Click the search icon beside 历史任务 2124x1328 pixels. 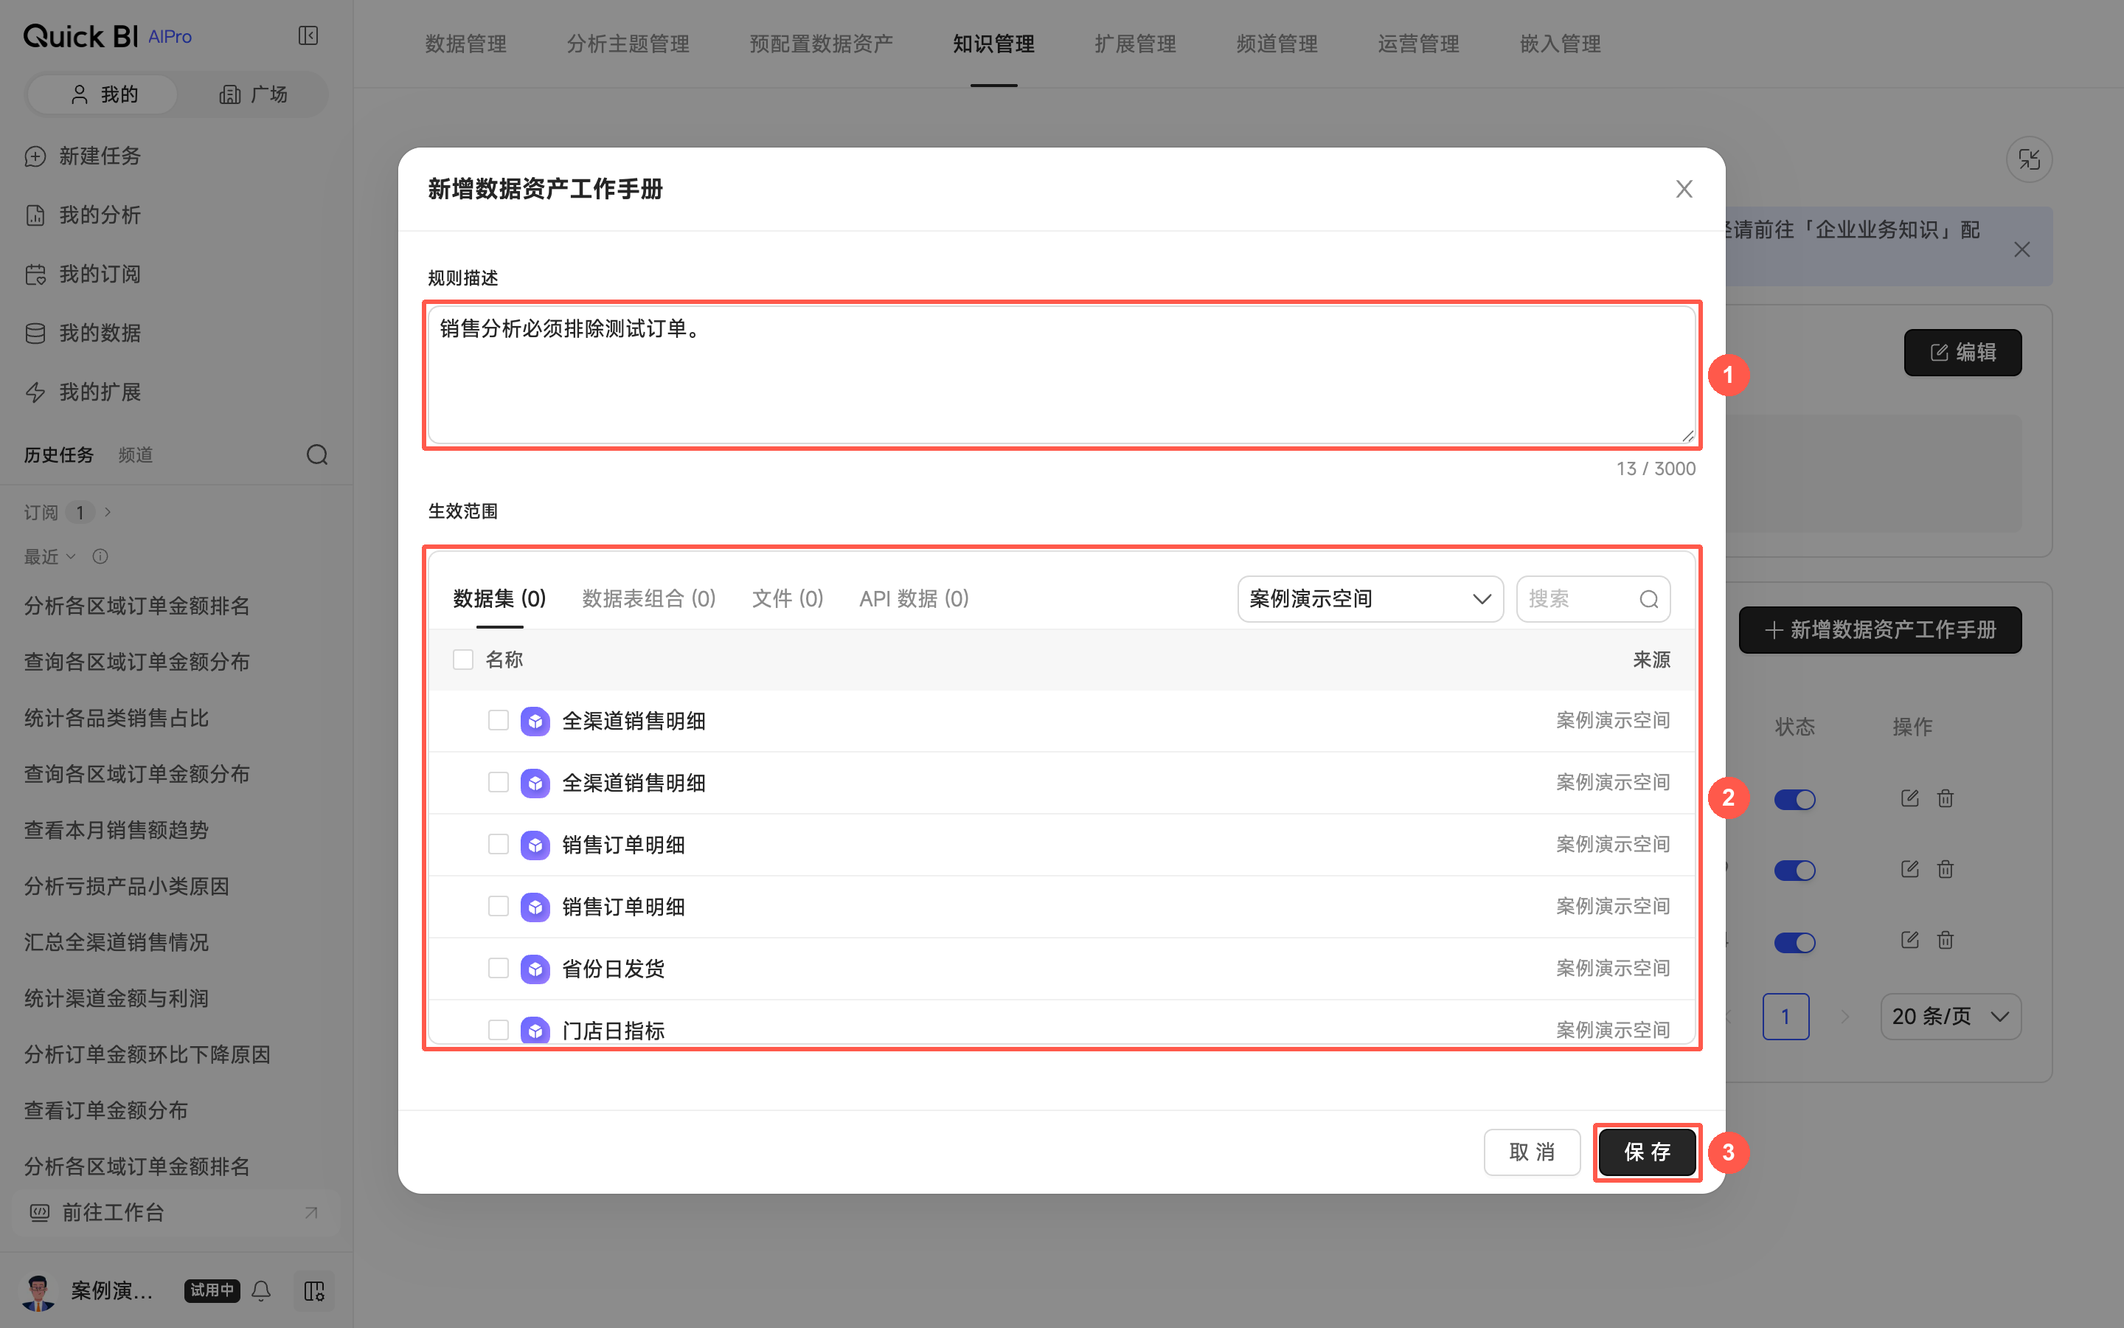click(317, 454)
